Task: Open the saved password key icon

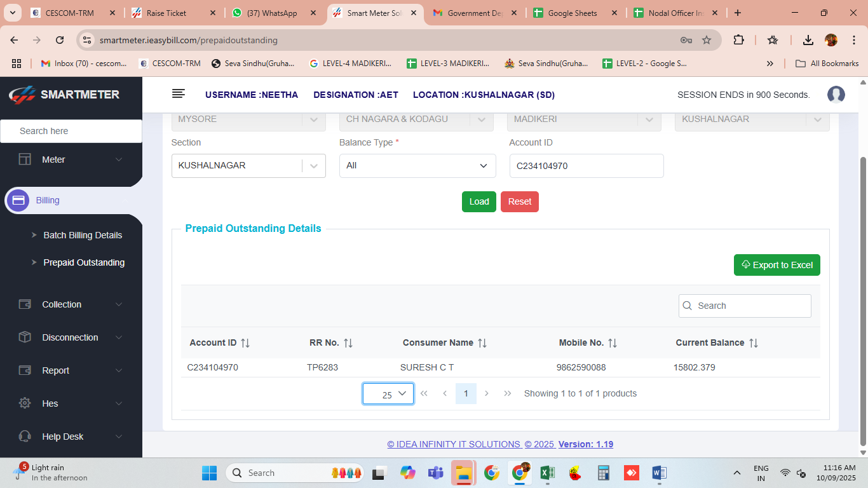Action: click(x=686, y=40)
